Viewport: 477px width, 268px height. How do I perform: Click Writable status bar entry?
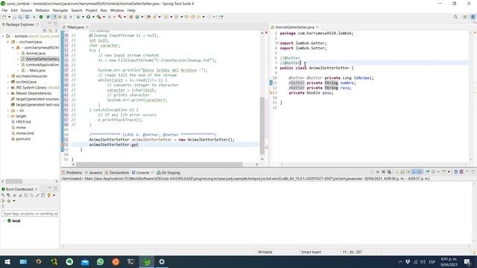265,252
